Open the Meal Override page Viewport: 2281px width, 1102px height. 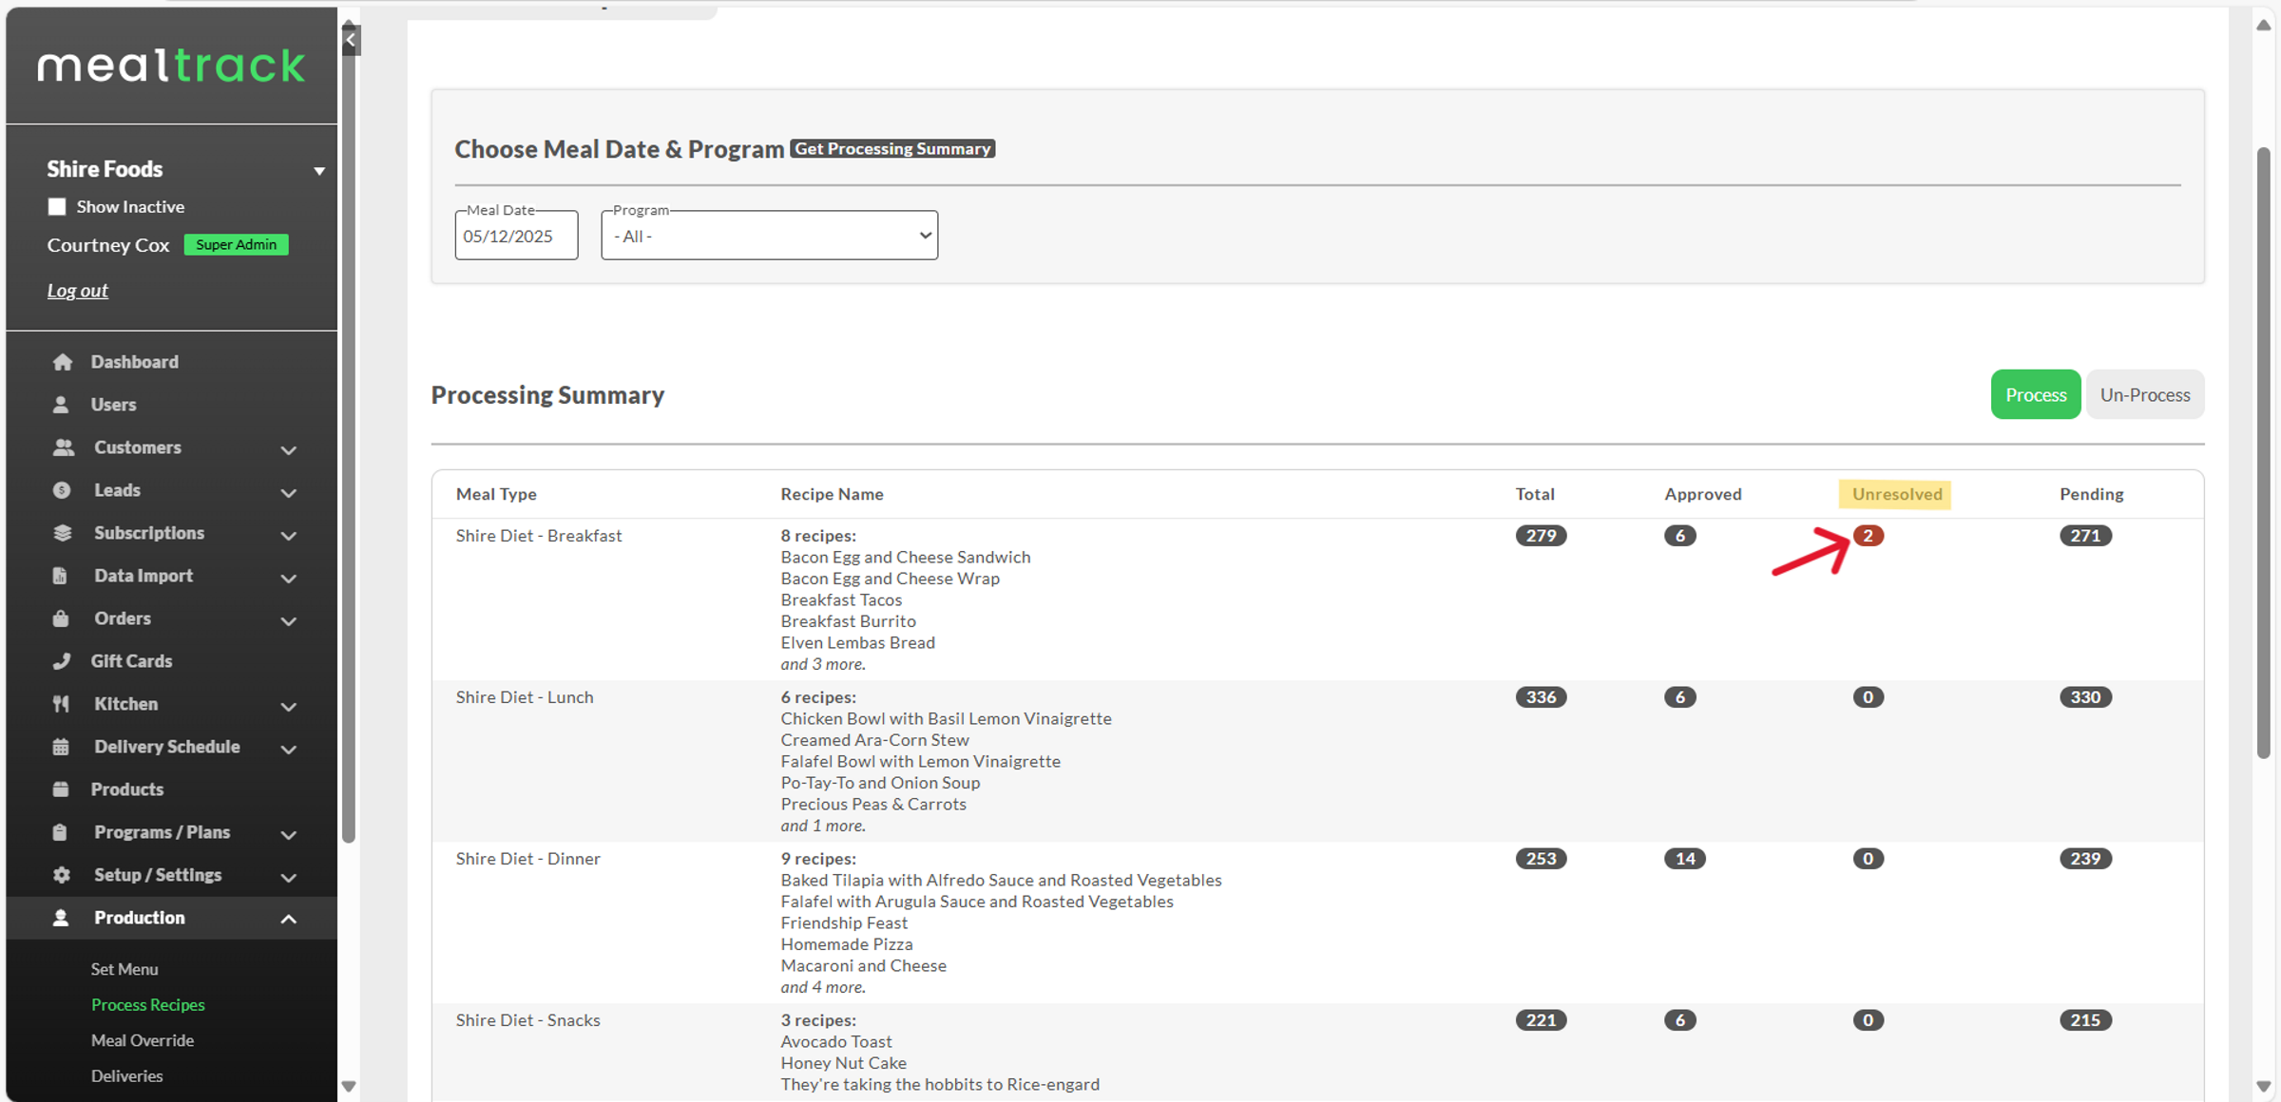pos(143,1040)
